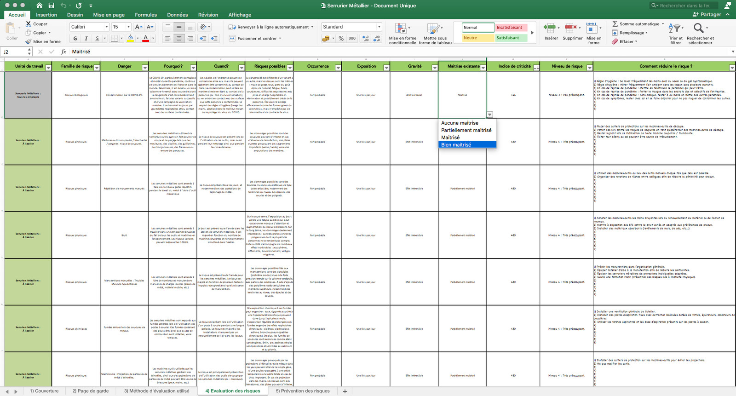This screenshot has height=396, width=736.
Task: Switch to the Formules ribbon tab
Action: coord(146,15)
